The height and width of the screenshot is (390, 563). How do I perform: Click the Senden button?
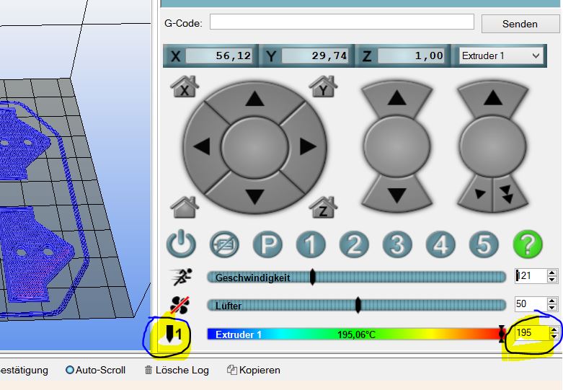click(520, 24)
